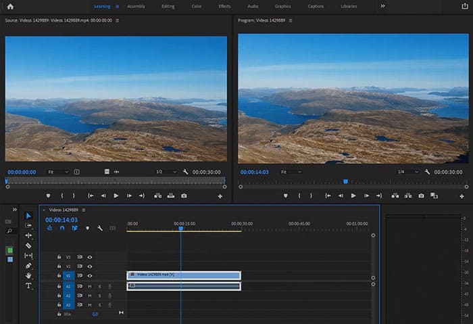Switch to Assembly workspace
This screenshot has height=324, width=473.
point(136,6)
